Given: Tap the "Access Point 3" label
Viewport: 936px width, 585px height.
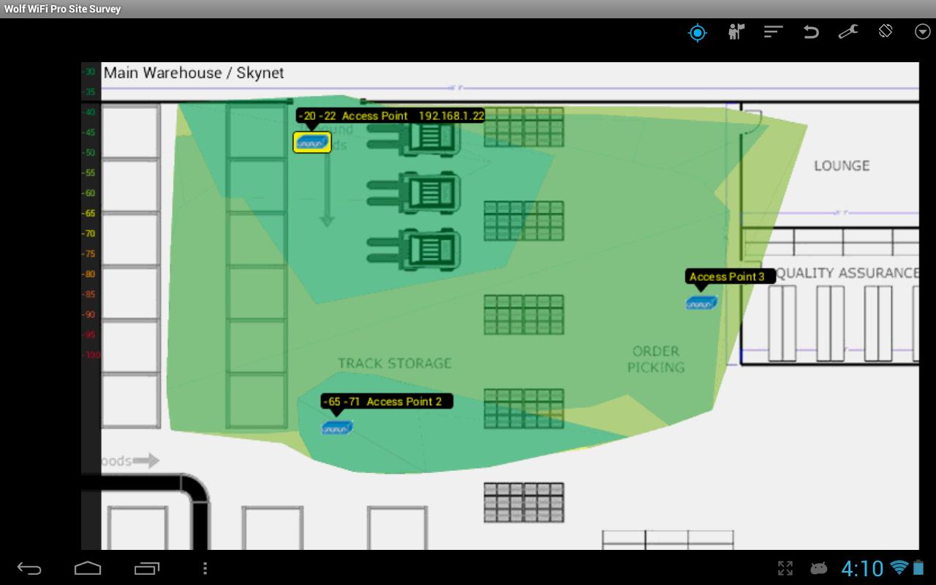Looking at the screenshot, I should click(730, 276).
